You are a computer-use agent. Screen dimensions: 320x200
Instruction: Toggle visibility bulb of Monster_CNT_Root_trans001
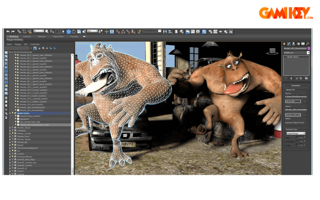[16, 104]
